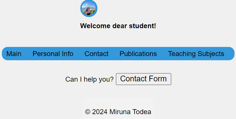
Task: Navigate to the Publications page
Action: tap(138, 54)
